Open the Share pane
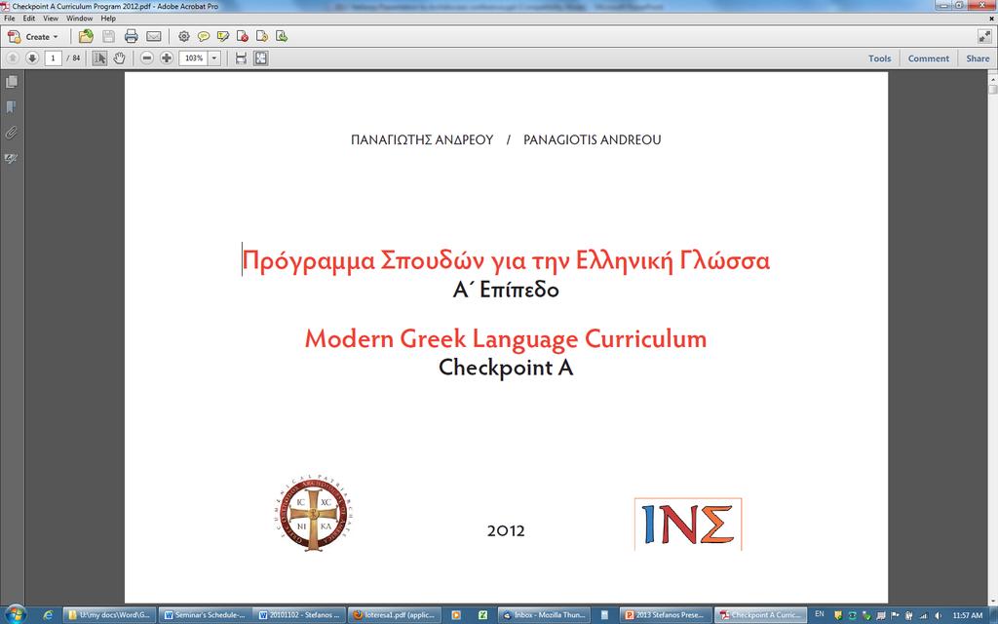 [x=978, y=58]
